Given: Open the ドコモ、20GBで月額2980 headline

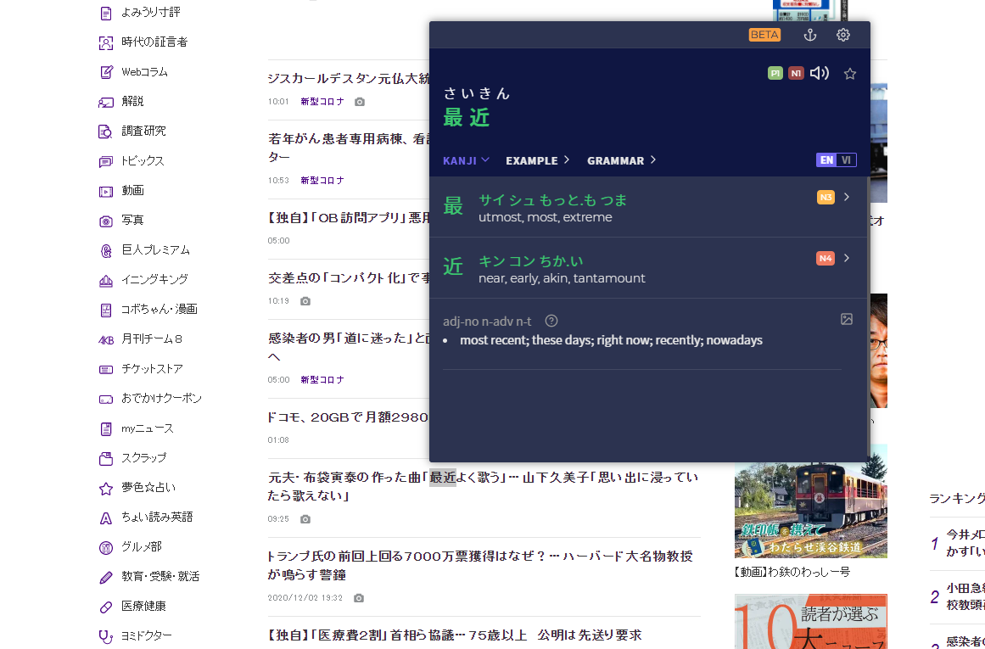Looking at the screenshot, I should click(x=349, y=417).
